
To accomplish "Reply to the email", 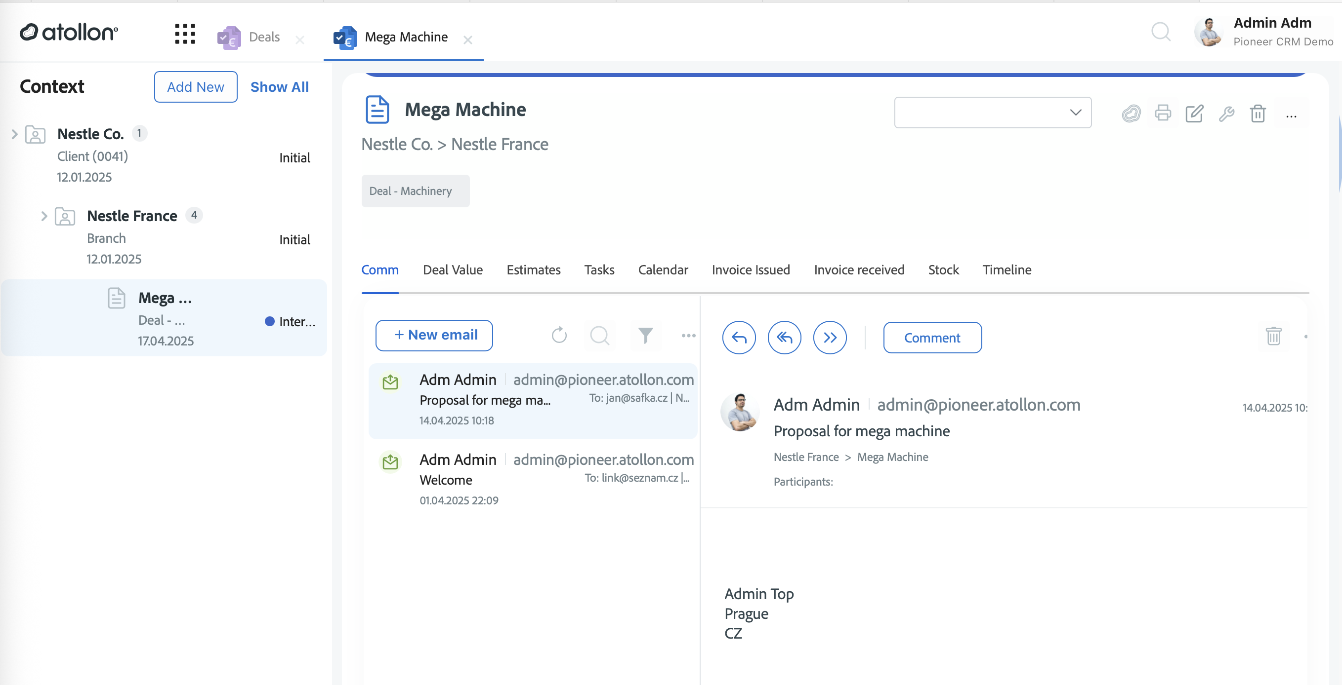I will [x=739, y=338].
